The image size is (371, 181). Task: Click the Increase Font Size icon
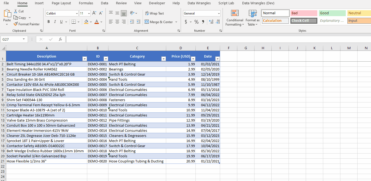(x=94, y=13)
